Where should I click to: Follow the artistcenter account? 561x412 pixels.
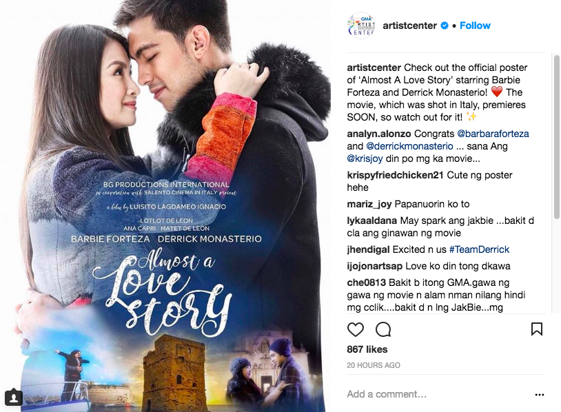pyautogui.click(x=475, y=25)
